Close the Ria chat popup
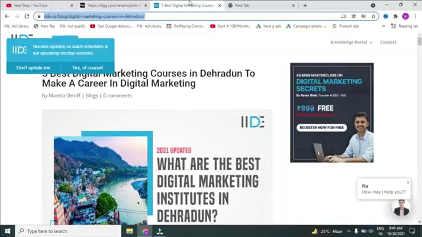Viewport: 422px width, 237px height. 408,182
